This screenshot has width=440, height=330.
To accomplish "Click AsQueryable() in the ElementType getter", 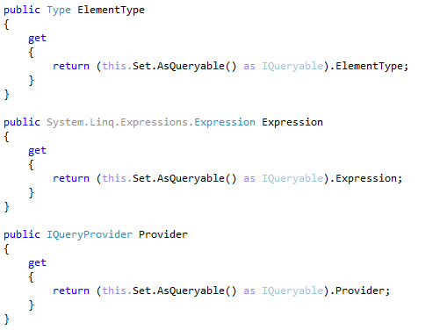I will [x=197, y=66].
